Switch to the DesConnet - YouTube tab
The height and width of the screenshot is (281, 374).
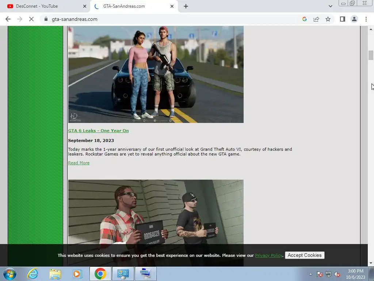click(45, 6)
